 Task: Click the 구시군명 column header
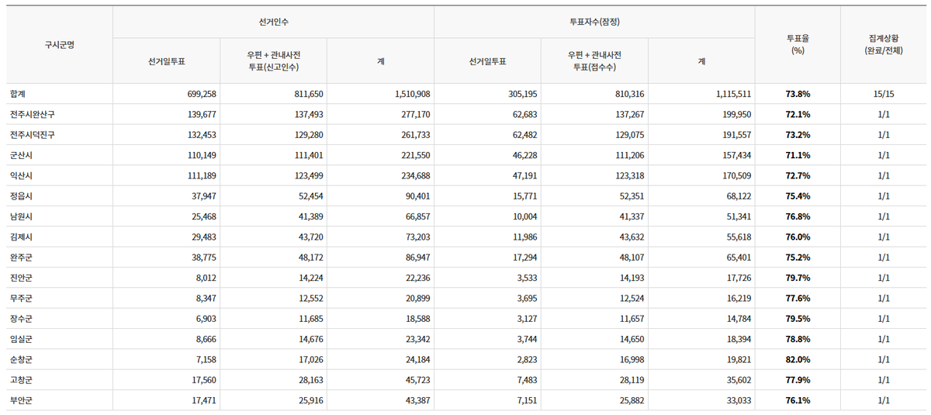coord(60,44)
